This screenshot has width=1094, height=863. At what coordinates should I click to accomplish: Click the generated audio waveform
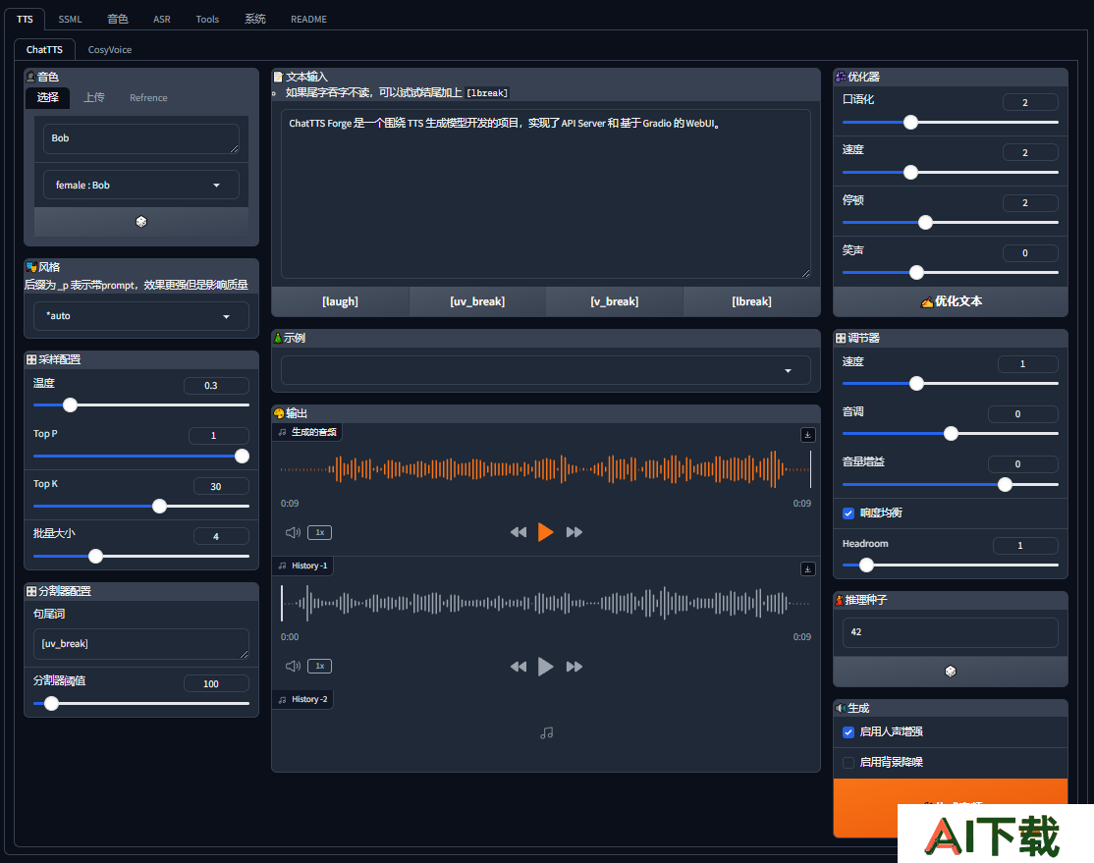point(546,469)
